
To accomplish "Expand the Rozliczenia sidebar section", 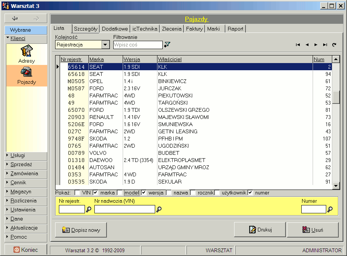I will pyautogui.click(x=26, y=201).
